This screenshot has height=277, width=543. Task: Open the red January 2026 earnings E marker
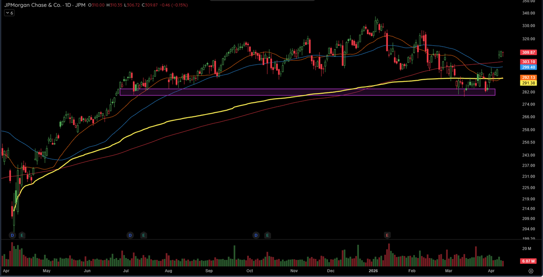tap(387, 235)
